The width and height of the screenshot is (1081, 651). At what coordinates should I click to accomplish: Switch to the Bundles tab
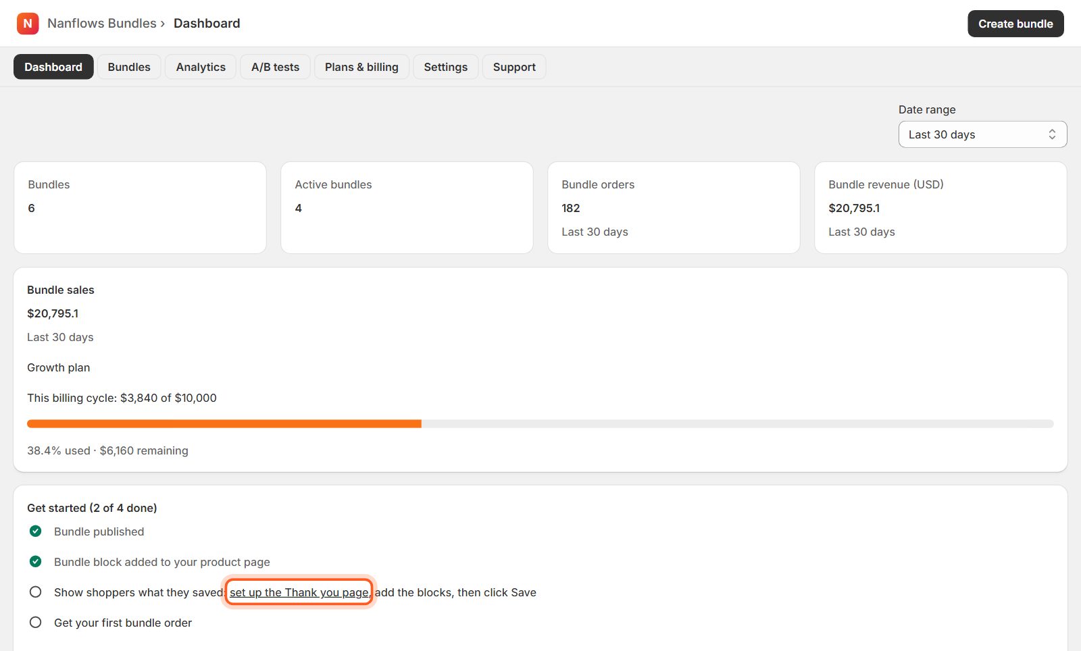click(x=129, y=67)
